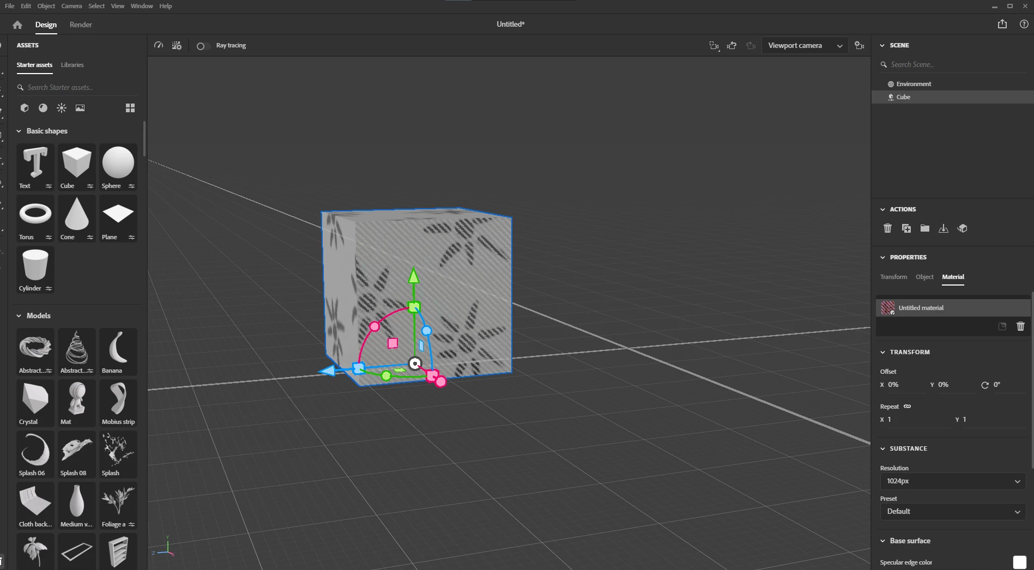Group selection with folder icon

pyautogui.click(x=925, y=228)
